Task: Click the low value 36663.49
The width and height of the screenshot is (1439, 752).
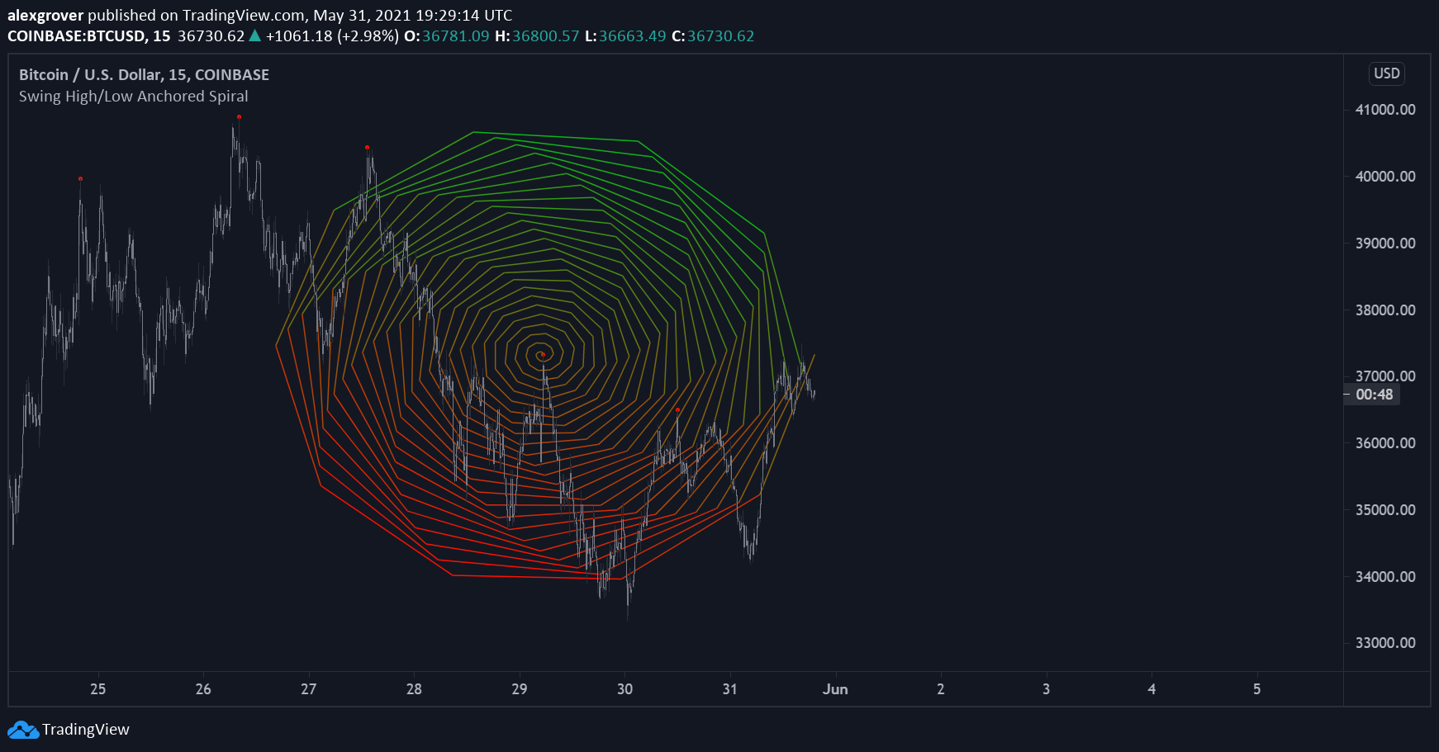Action: (632, 36)
